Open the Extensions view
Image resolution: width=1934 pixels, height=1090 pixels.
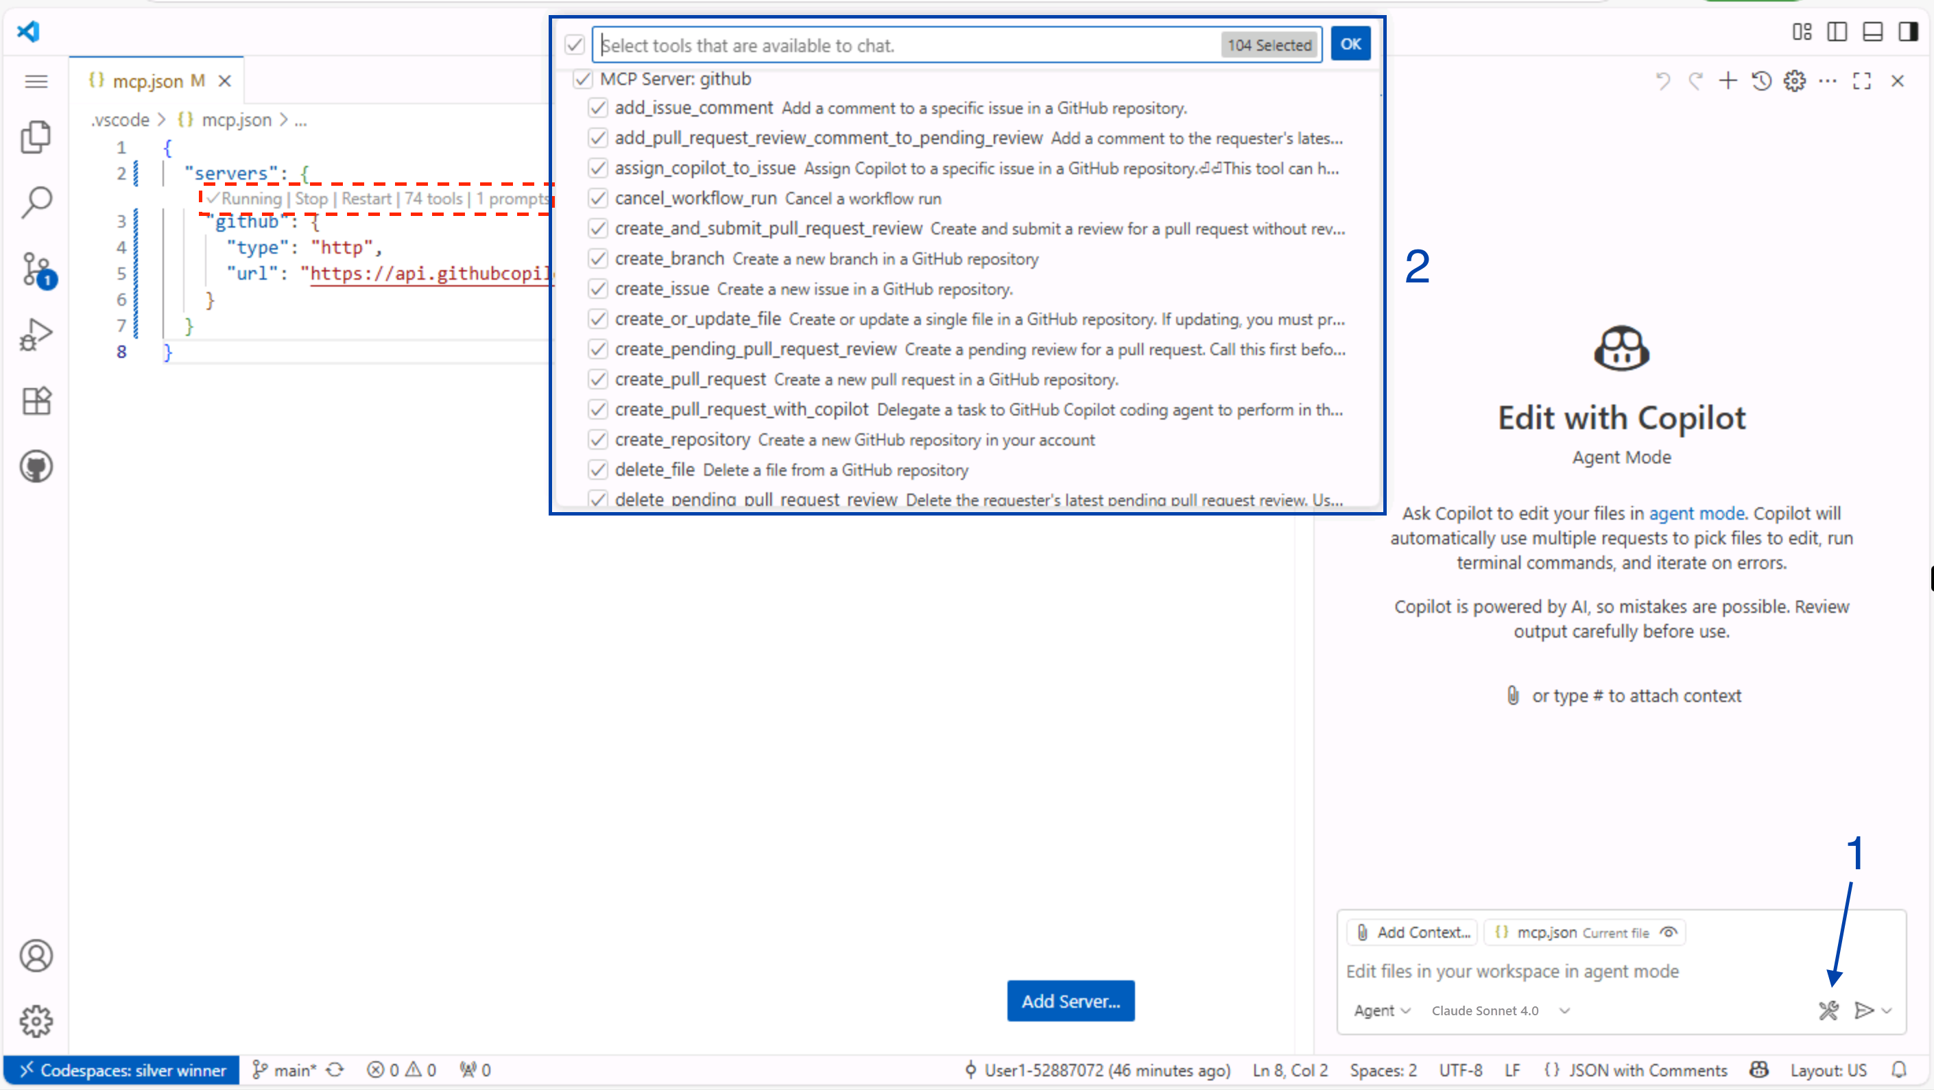[x=36, y=400]
